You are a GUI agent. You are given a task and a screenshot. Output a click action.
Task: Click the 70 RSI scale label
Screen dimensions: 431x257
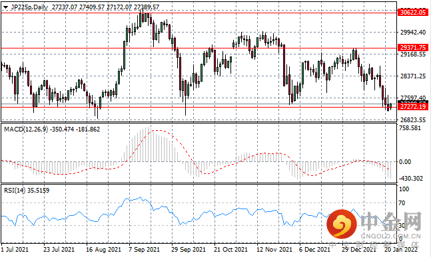coord(402,203)
